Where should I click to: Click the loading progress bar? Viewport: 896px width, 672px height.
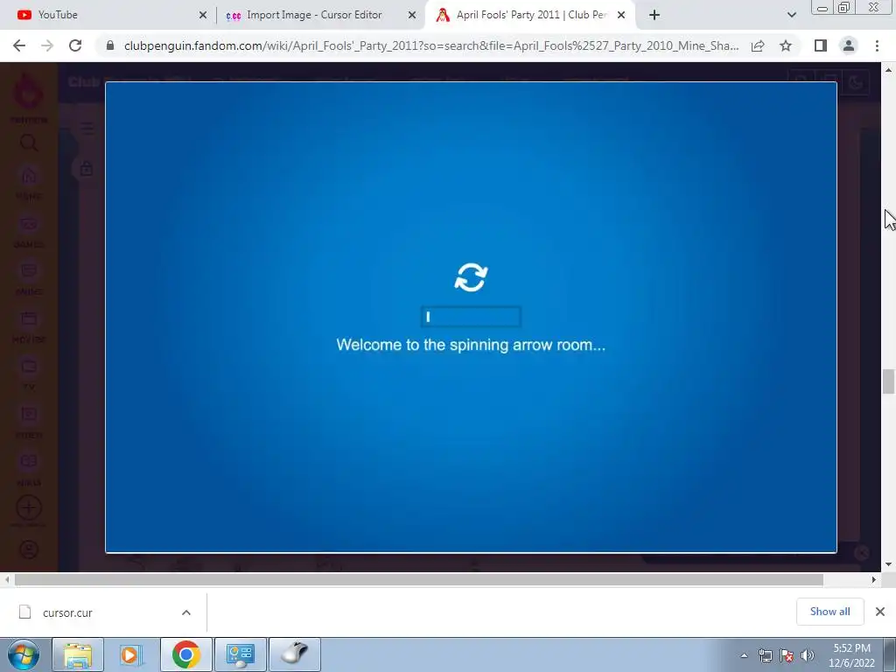471,317
